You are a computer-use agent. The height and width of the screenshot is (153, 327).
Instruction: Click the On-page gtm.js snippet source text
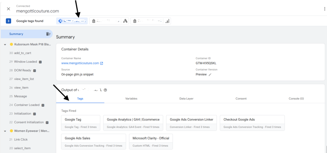click(77, 75)
